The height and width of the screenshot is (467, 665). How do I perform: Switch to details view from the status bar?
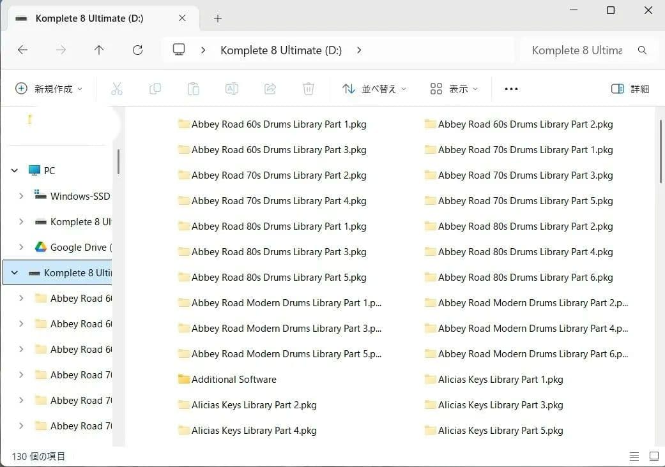(634, 456)
